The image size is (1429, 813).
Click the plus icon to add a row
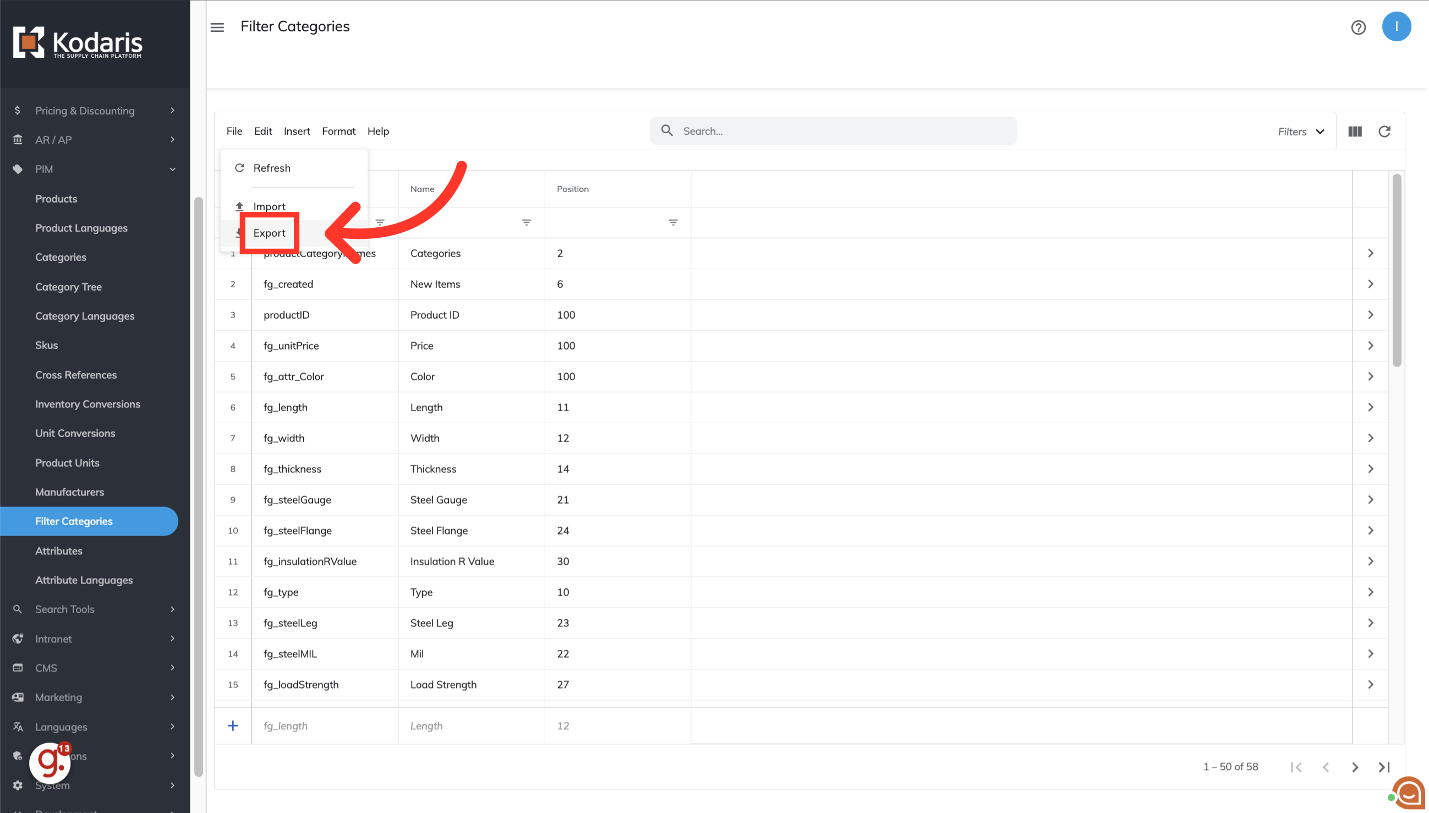click(233, 725)
